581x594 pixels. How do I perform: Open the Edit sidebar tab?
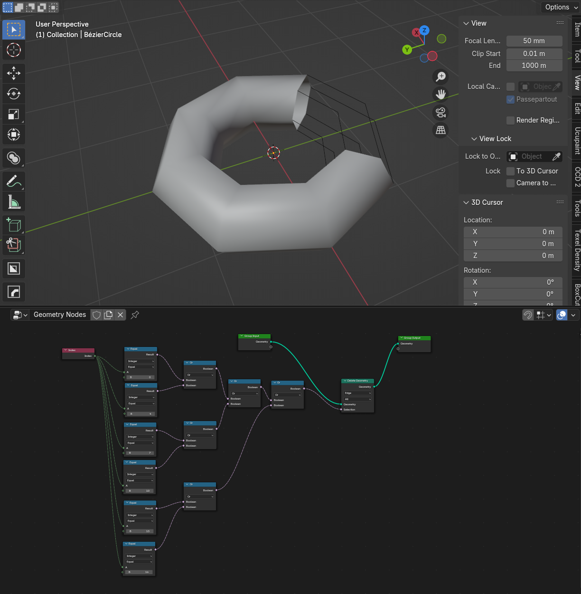click(577, 108)
